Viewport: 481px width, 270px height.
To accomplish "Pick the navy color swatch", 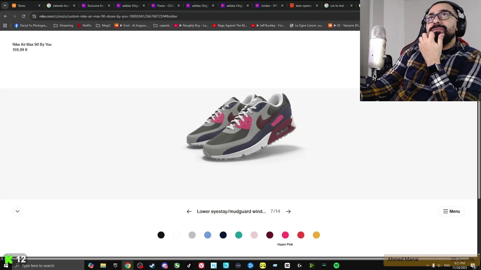I will (x=223, y=235).
